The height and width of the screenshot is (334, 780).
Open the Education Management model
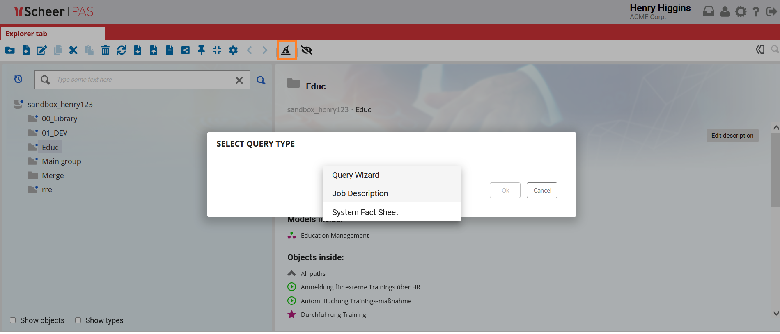tap(335, 235)
